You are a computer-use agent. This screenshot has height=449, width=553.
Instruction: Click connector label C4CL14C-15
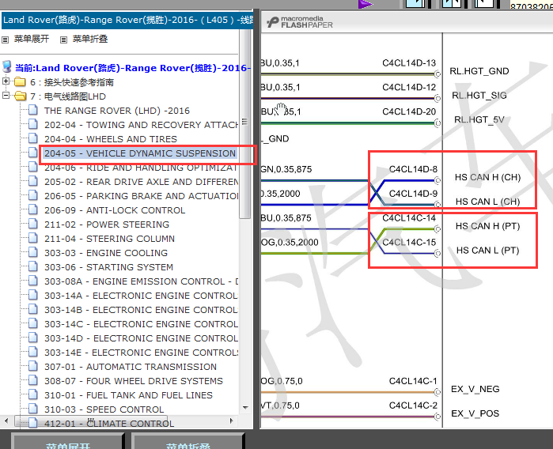[x=409, y=242]
